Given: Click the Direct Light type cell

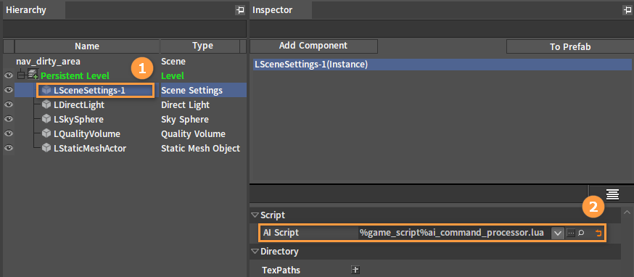Looking at the screenshot, I should tap(185, 105).
